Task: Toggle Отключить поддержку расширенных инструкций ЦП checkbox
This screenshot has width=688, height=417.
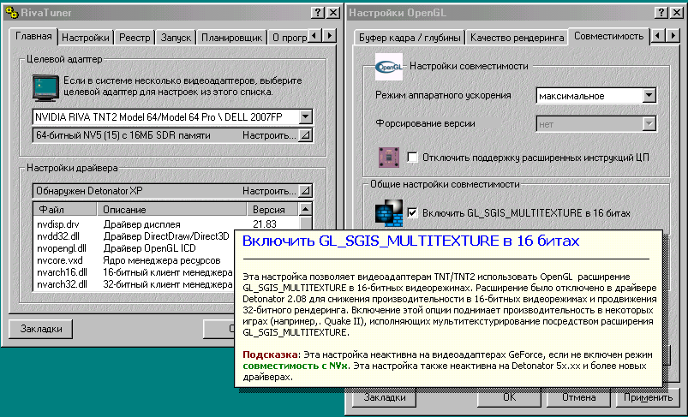Action: click(x=412, y=157)
